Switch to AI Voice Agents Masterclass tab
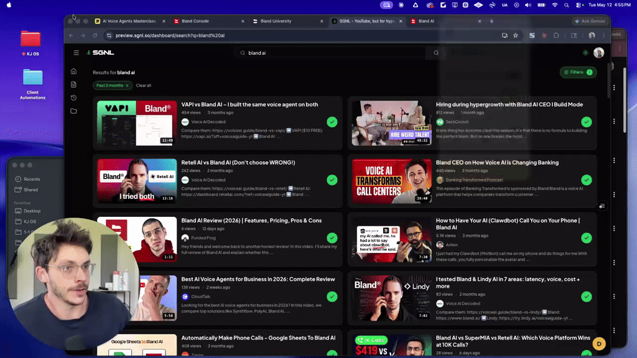The image size is (637, 358). tap(129, 21)
